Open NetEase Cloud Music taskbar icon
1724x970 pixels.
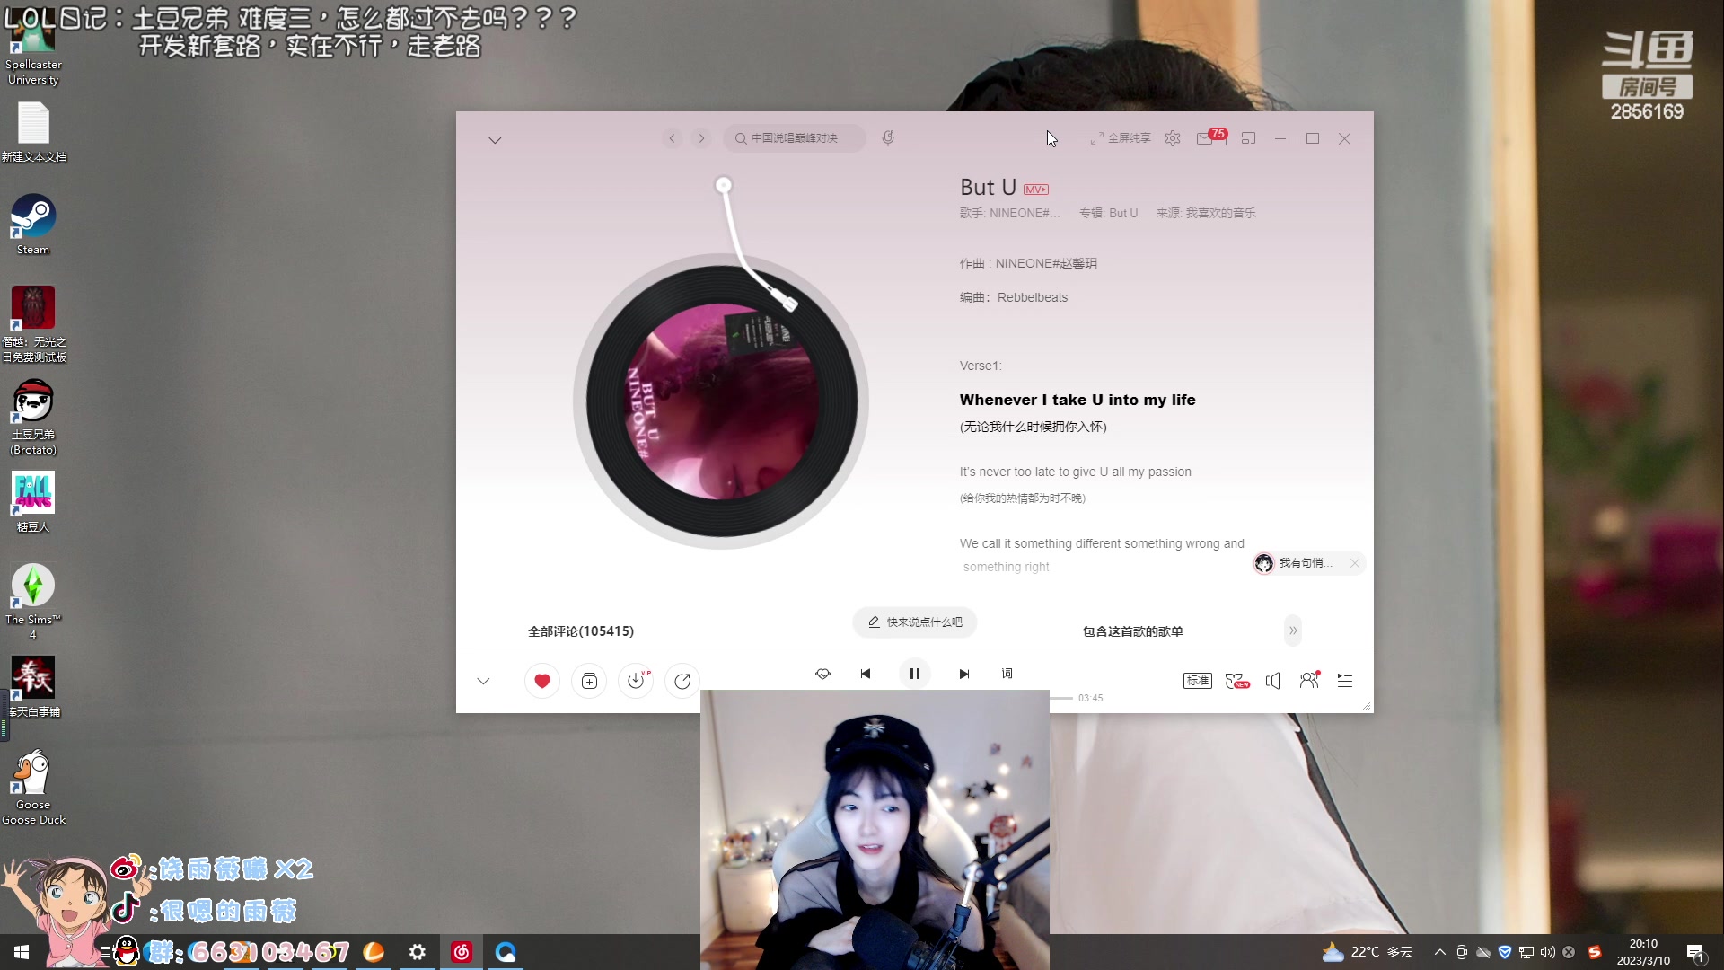[461, 952]
